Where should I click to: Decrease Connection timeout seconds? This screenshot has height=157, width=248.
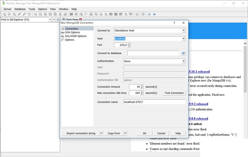(142, 88)
